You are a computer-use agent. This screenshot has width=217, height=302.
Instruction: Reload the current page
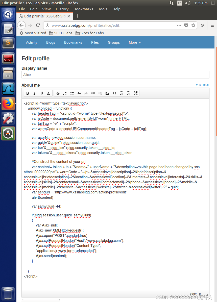click(38, 25)
